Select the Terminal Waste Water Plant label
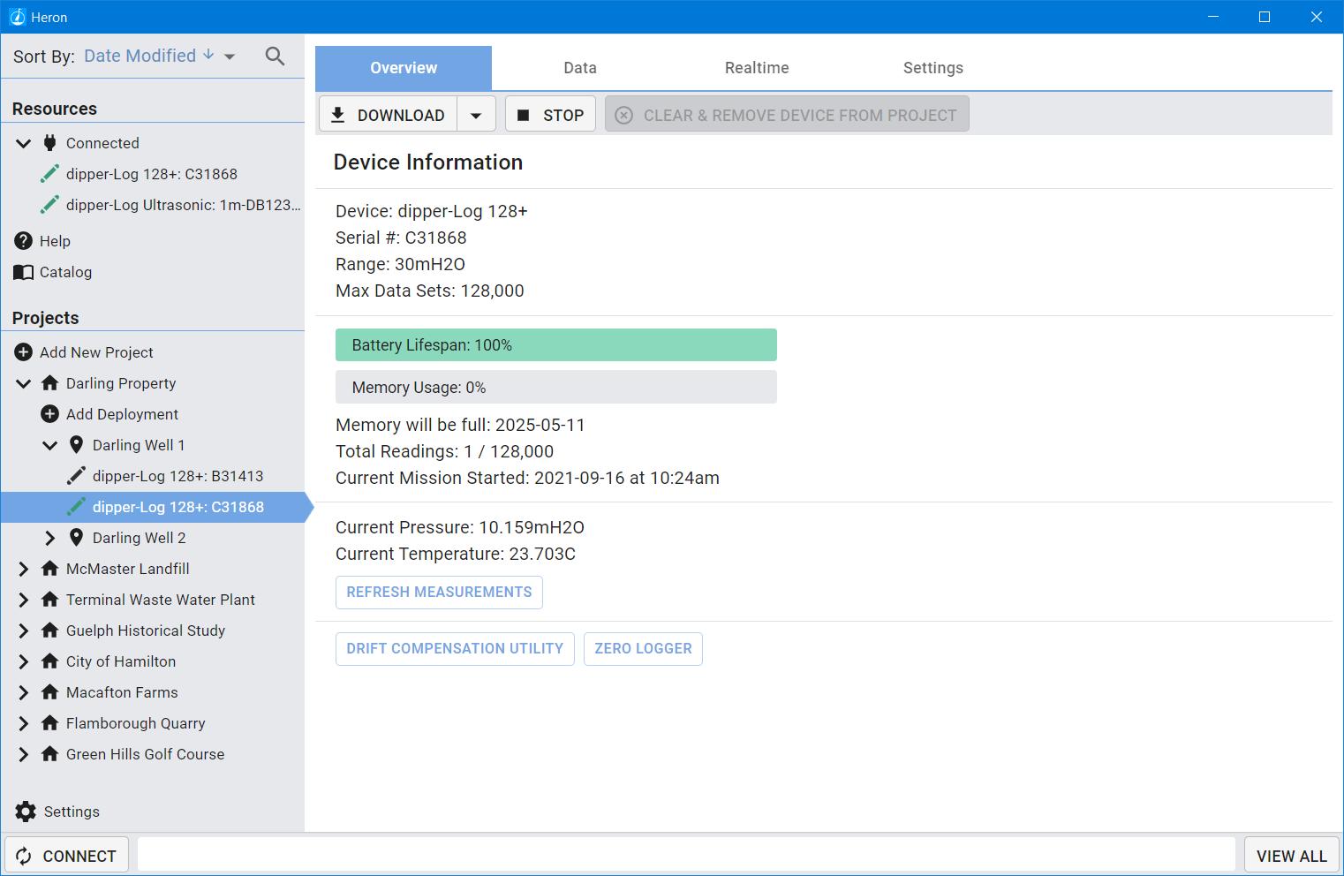 pyautogui.click(x=160, y=600)
